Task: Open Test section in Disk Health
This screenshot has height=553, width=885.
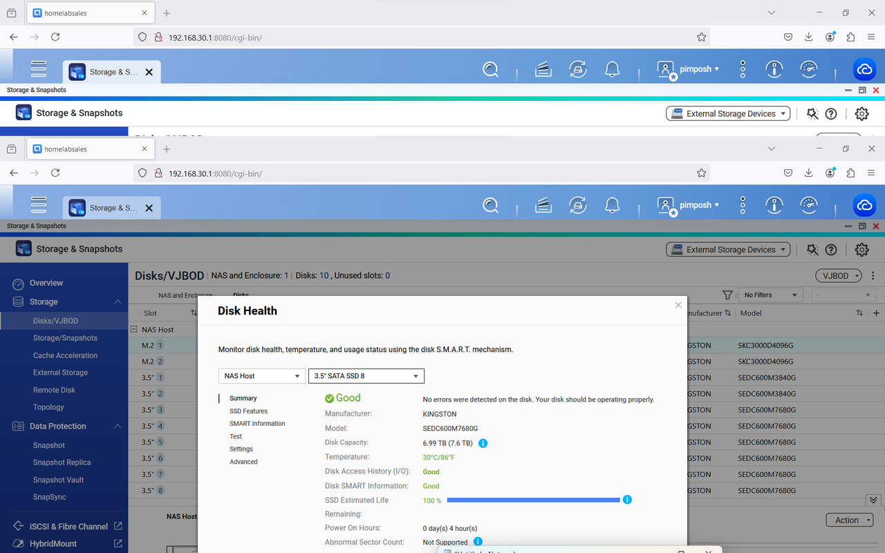Action: [236, 437]
